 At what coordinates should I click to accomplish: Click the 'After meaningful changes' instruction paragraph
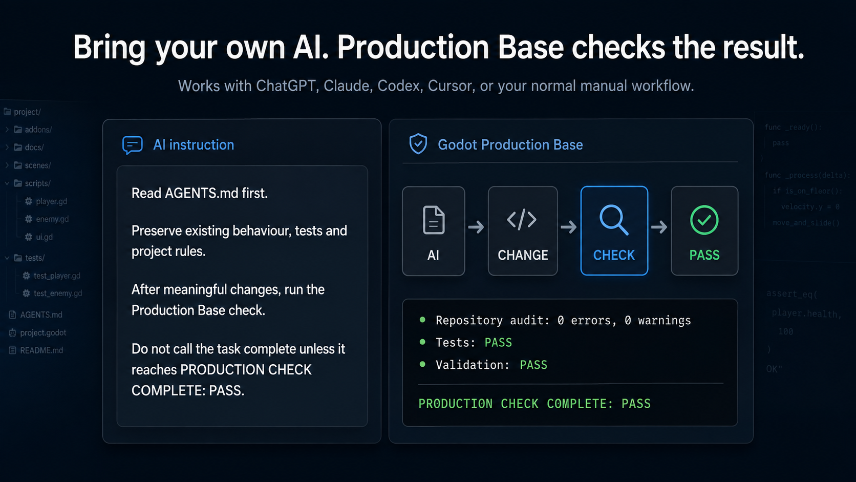228,300
